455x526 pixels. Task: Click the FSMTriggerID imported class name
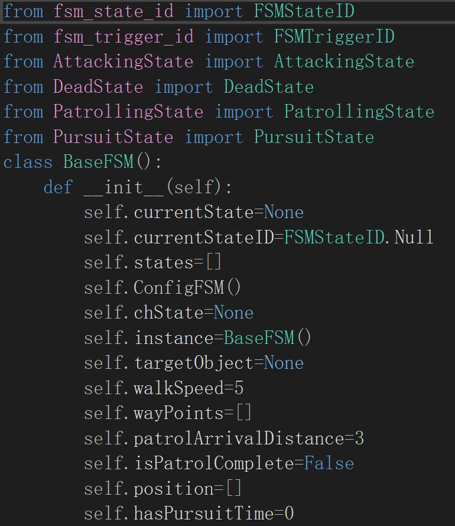click(x=334, y=36)
